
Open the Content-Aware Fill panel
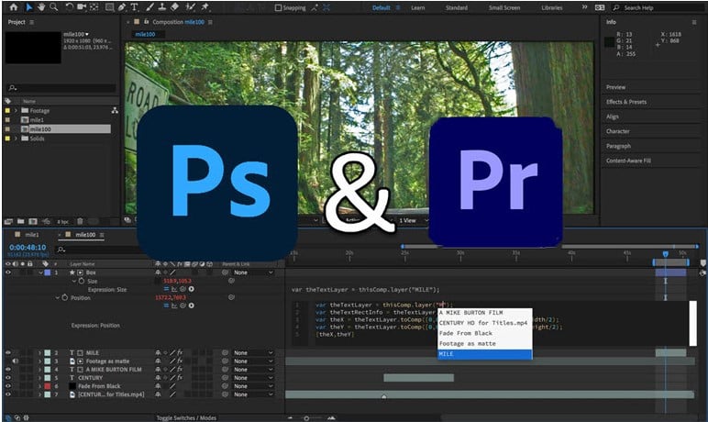click(x=628, y=161)
